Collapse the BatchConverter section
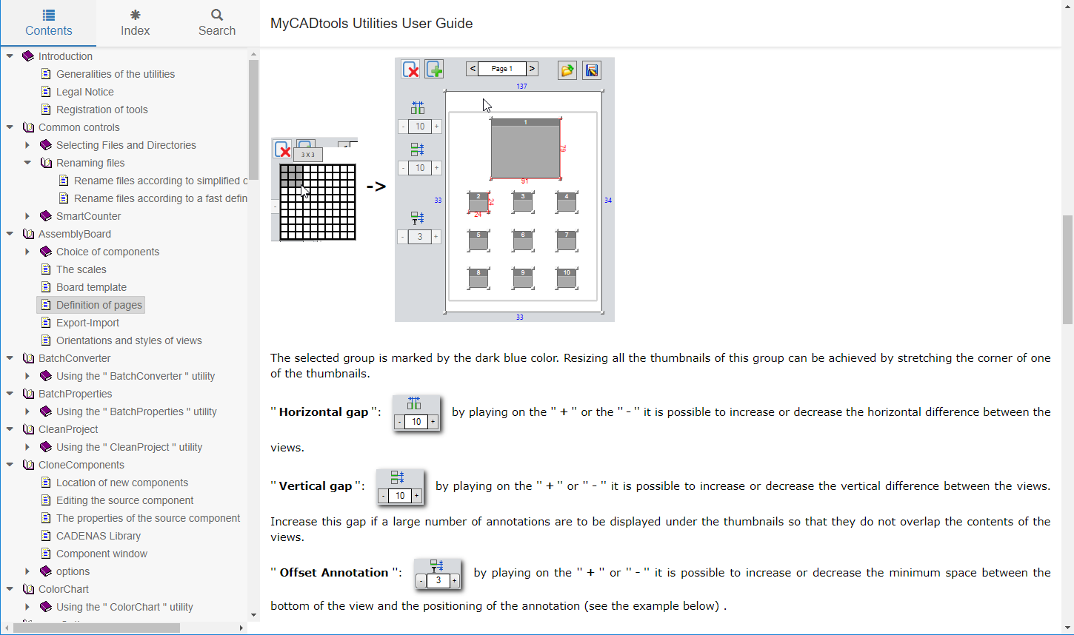 pos(10,358)
